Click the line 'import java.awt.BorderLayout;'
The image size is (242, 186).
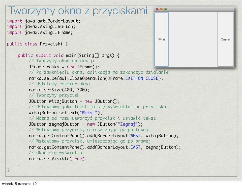pyautogui.click(x=44, y=21)
